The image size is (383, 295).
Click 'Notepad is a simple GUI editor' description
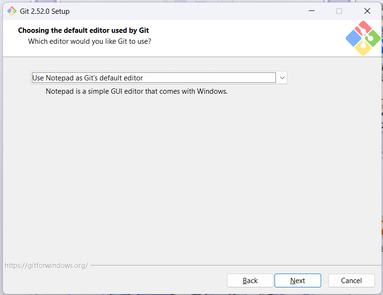tap(137, 91)
